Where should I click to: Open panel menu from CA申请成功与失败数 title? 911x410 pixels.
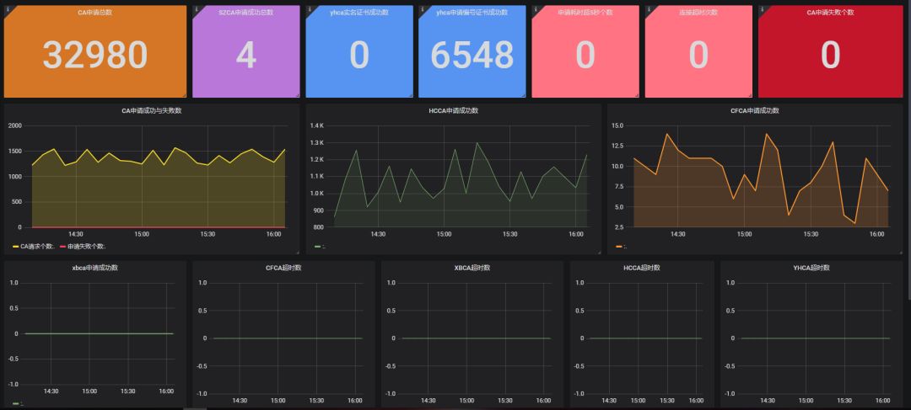tap(152, 111)
